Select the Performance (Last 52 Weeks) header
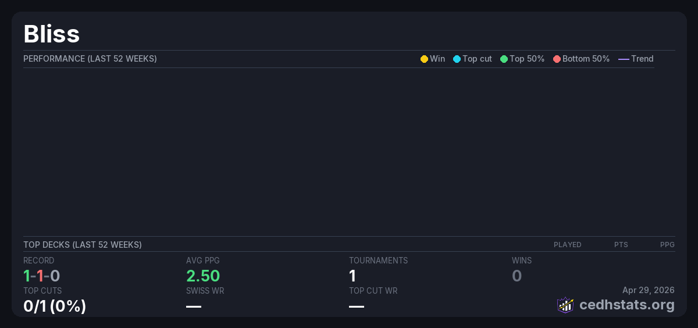This screenshot has height=328, width=698. click(90, 59)
